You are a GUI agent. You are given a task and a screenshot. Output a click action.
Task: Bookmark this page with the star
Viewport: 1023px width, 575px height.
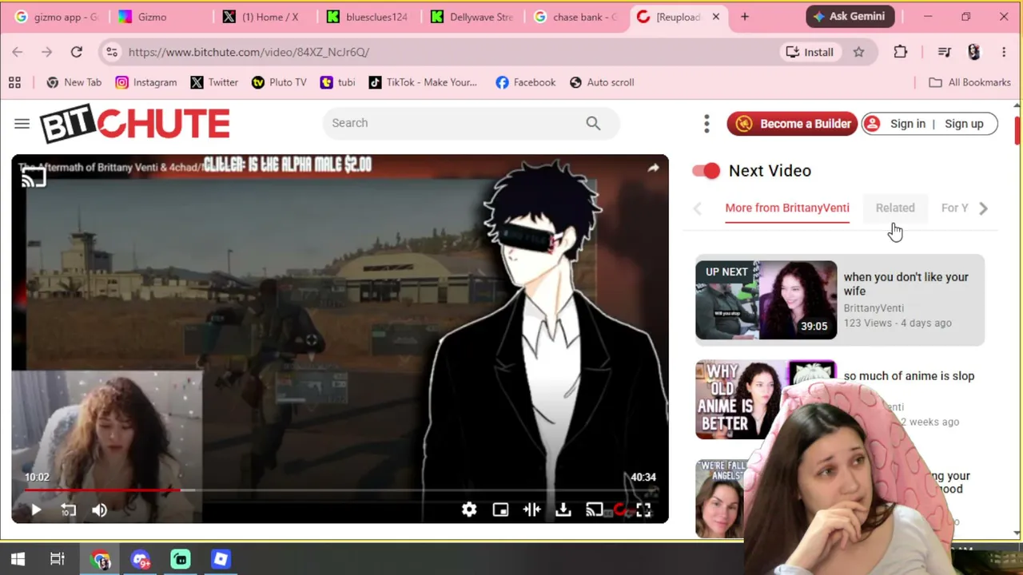click(x=858, y=52)
